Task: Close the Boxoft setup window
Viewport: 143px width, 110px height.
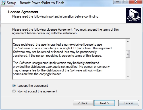Action: pos(136,2)
